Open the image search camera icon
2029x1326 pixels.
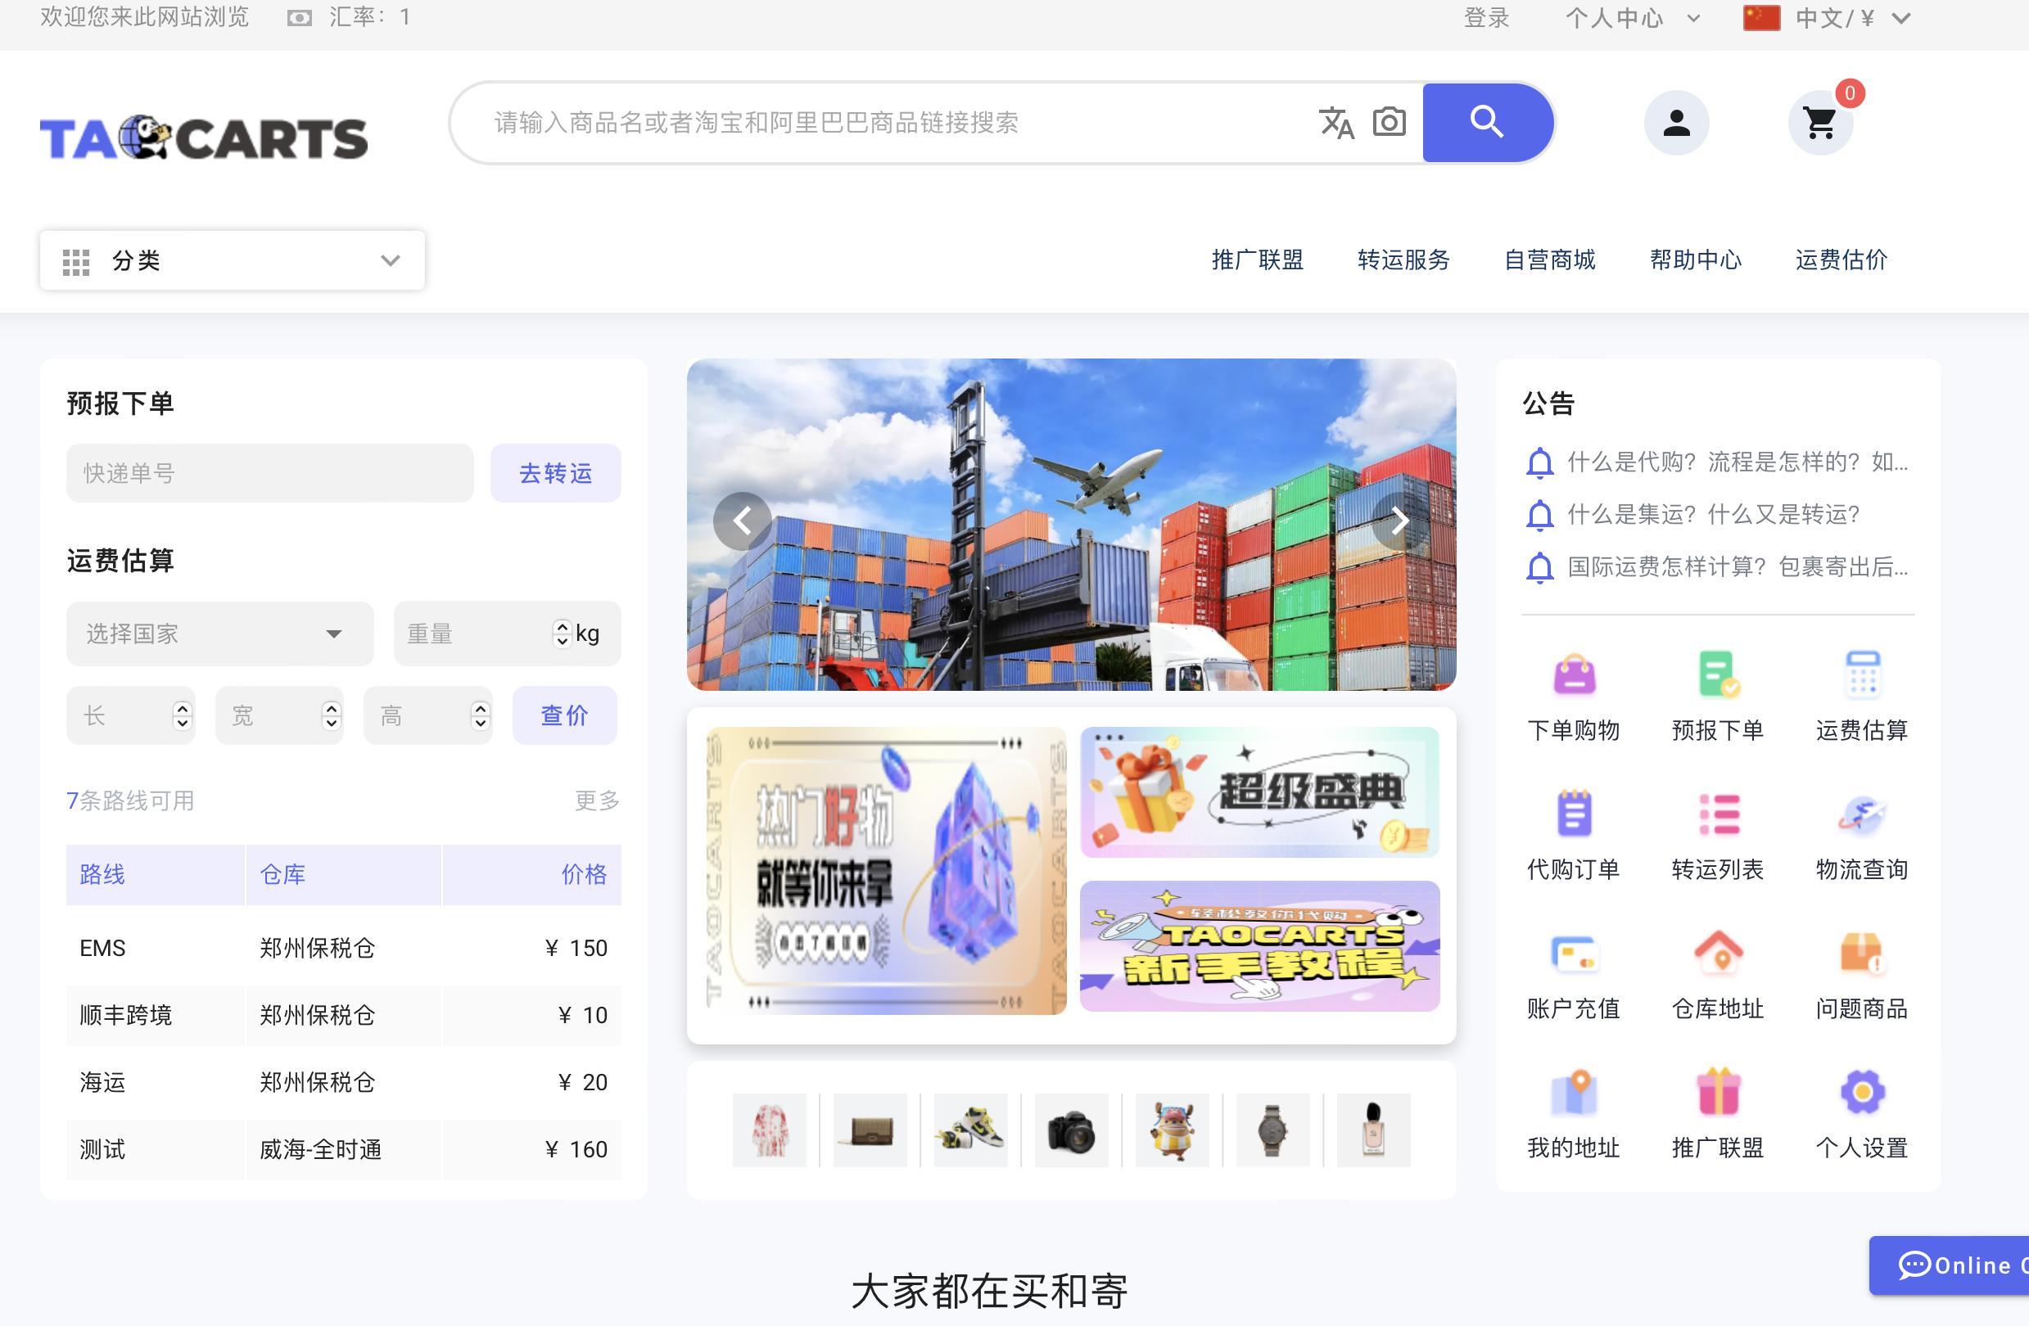tap(1388, 122)
